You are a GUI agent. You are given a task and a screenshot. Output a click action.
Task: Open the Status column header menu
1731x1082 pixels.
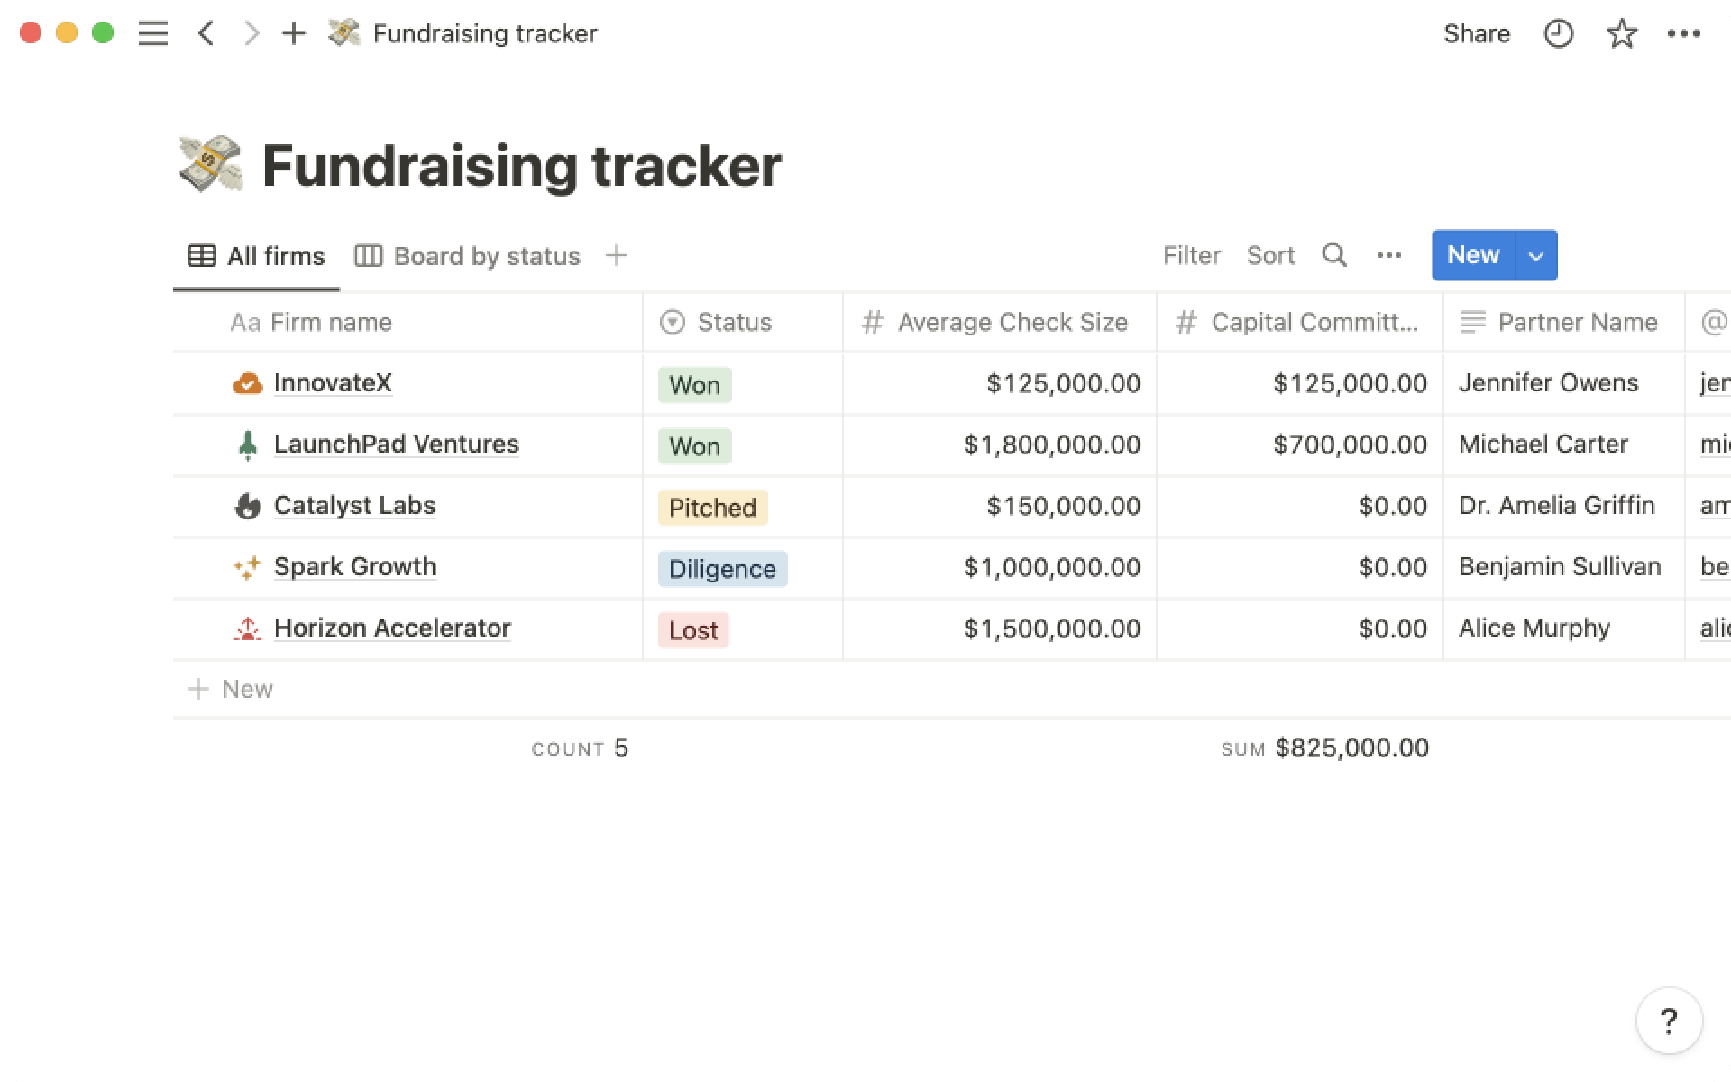pyautogui.click(x=734, y=323)
